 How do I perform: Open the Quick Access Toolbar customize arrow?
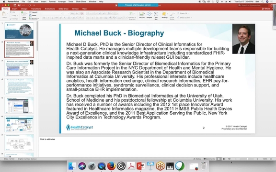[x=34, y=5]
